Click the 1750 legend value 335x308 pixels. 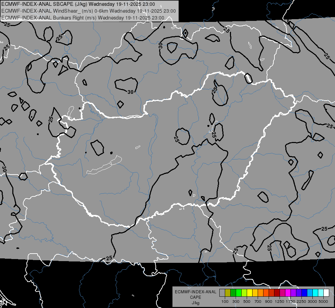[x=291, y=301]
